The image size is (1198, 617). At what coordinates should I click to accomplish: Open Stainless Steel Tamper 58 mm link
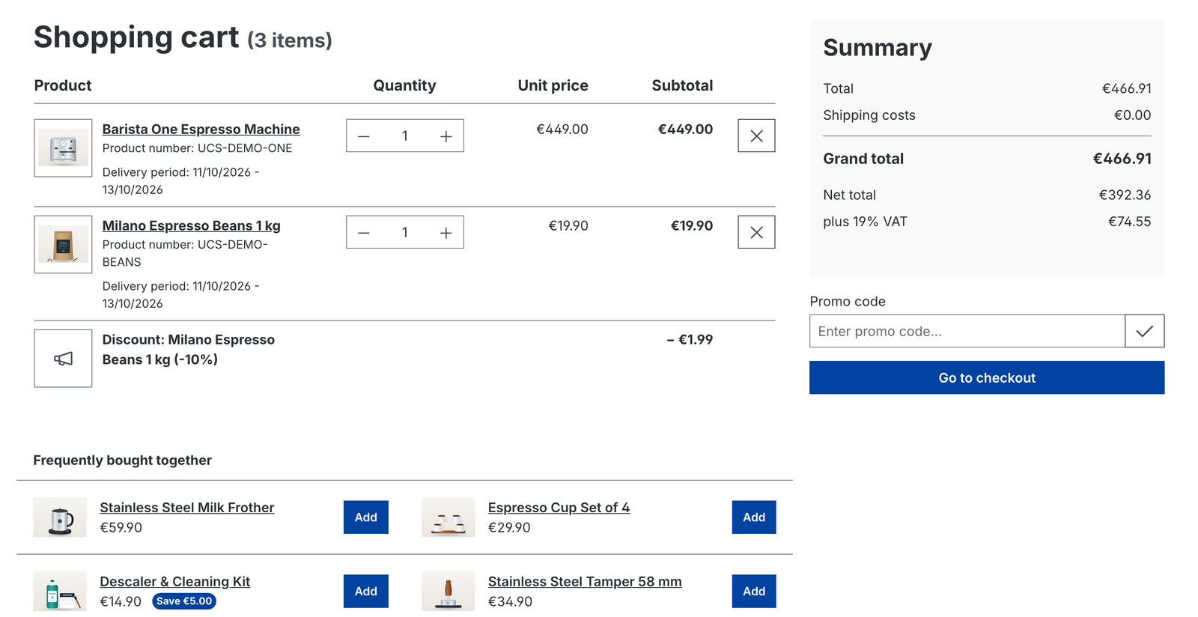click(585, 582)
